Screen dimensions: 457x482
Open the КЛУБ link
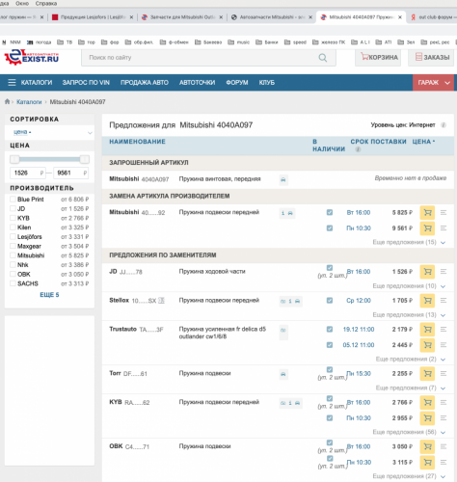pos(267,83)
